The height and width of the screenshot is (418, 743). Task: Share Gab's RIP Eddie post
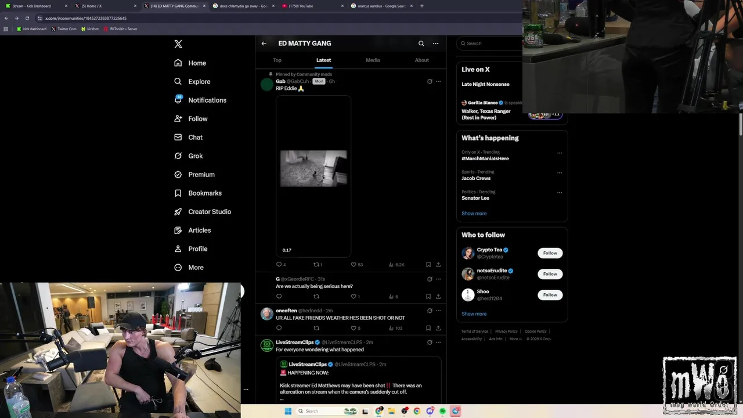click(x=438, y=265)
